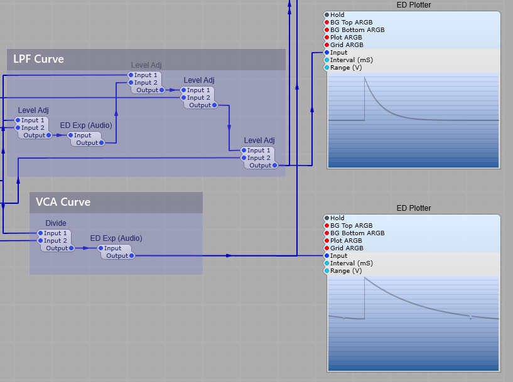Select the Range (V) pin on the top ED Plotter
Image resolution: width=513 pixels, height=382 pixels.
[328, 67]
